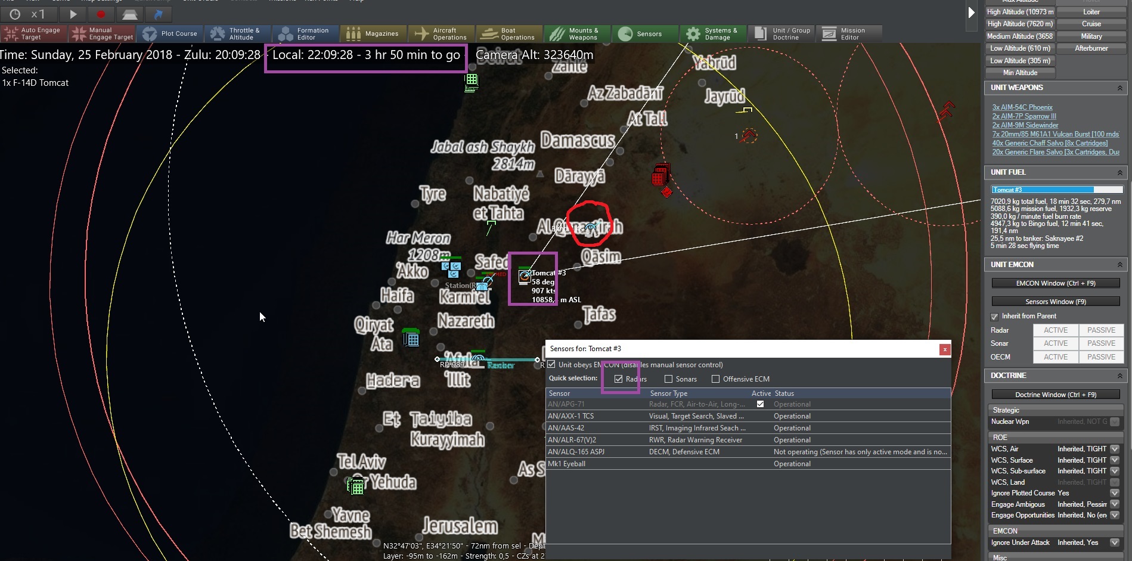Toggle Unit obeys EMCON checkbox
This screenshot has width=1132, height=561.
551,364
